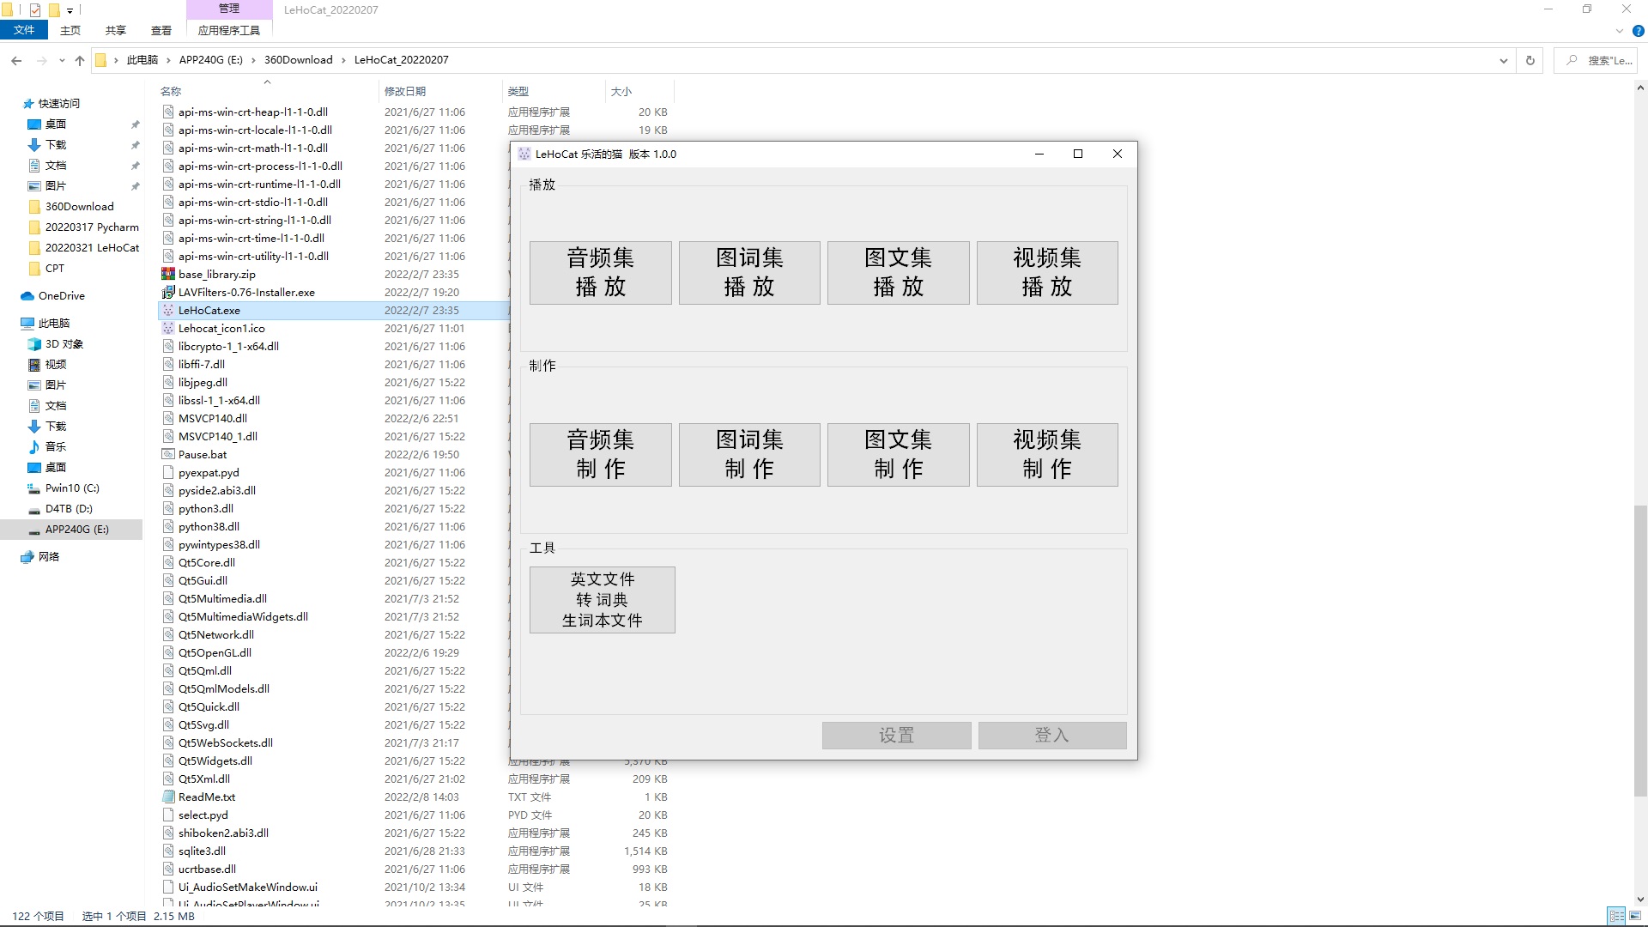Click the Lehocat_icon1.ico file icon

168,329
